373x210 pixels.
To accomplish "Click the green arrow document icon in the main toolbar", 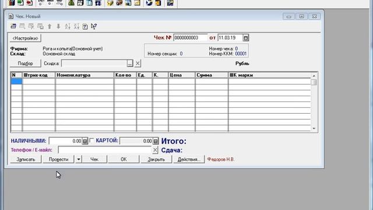I will (x=20, y=3).
